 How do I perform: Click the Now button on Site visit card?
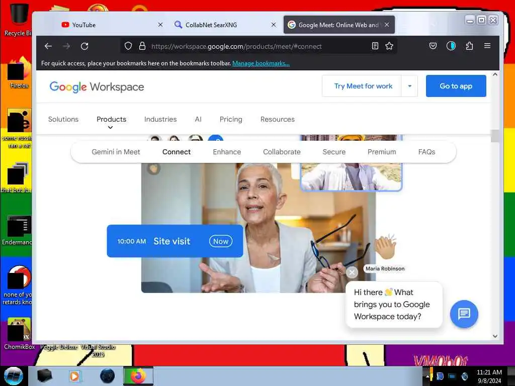coord(221,241)
